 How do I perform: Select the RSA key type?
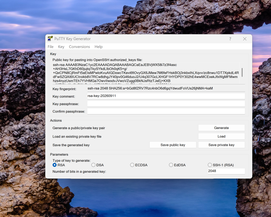coord(59,165)
